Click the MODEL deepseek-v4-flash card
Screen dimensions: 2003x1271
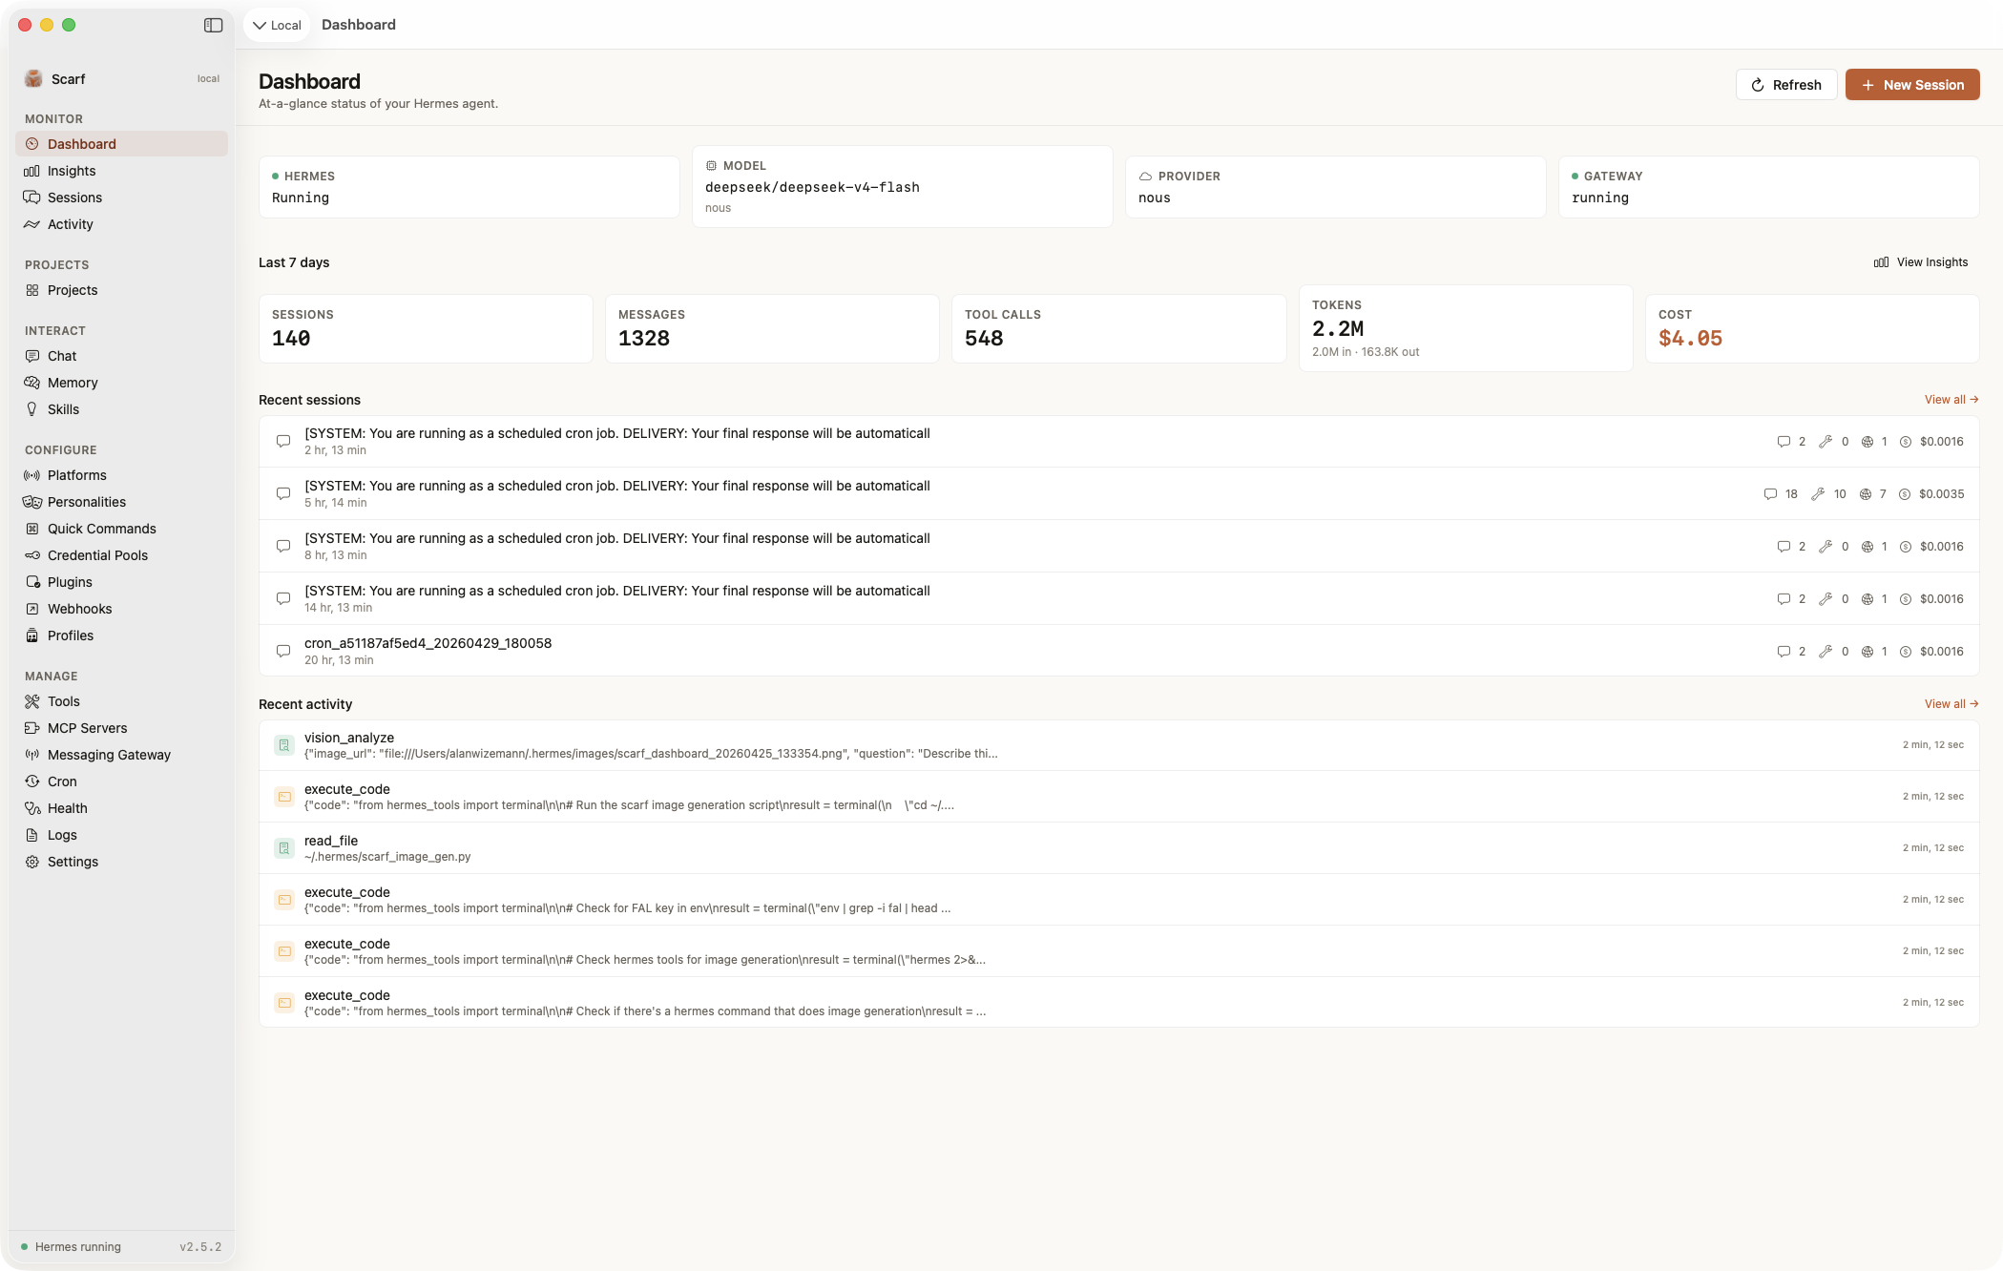pyautogui.click(x=903, y=187)
